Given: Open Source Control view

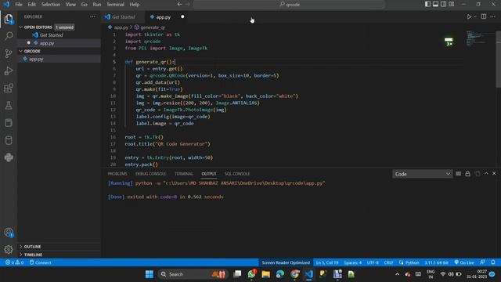Looking at the screenshot, I should (x=9, y=53).
